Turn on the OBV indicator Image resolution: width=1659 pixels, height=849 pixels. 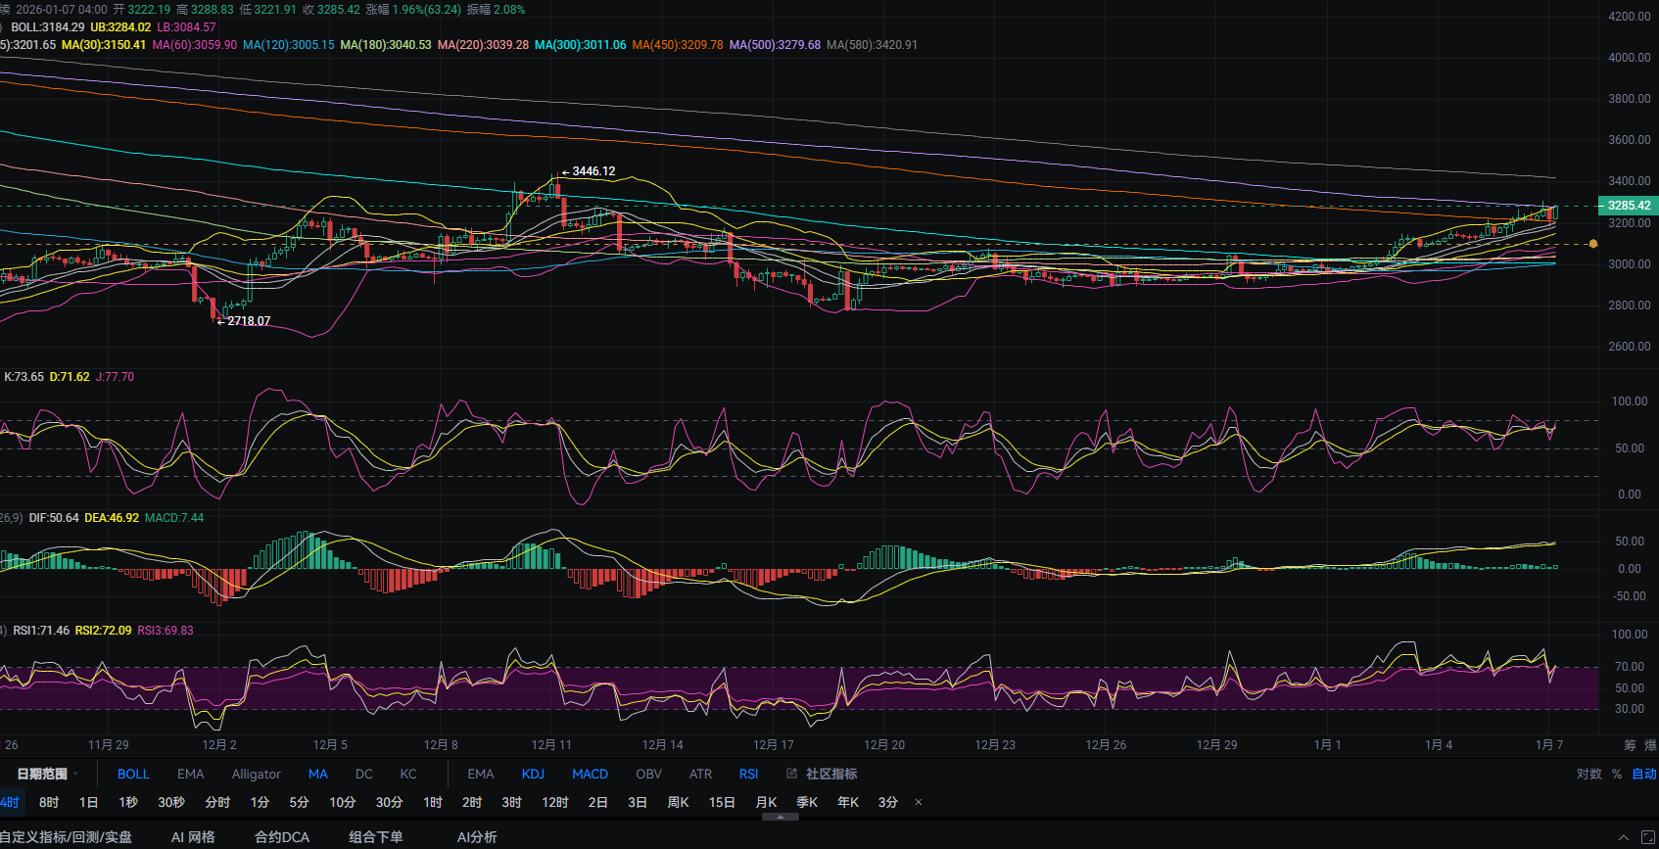point(648,774)
